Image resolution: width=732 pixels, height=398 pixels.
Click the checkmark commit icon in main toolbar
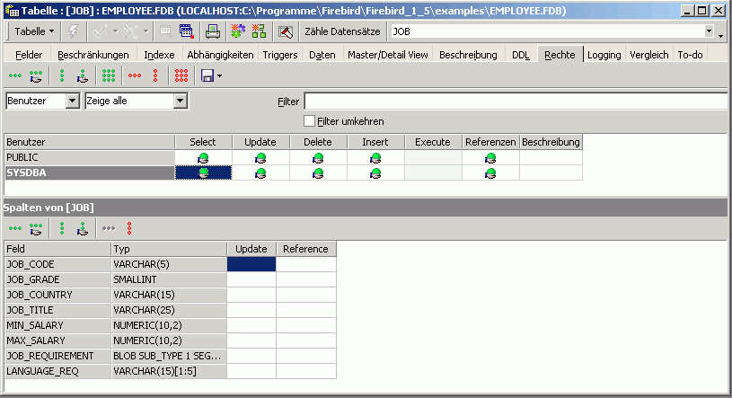[99, 31]
